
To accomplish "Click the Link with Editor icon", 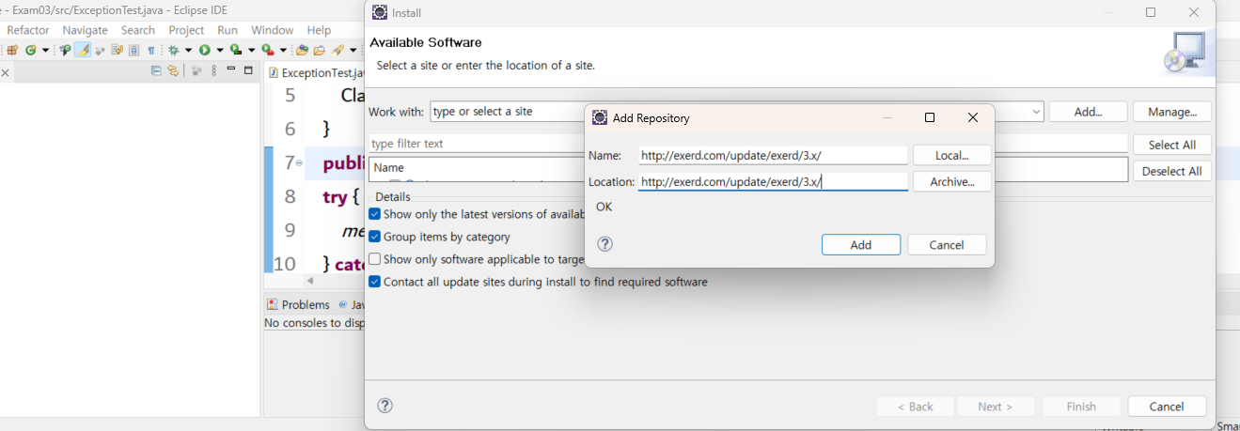I will coord(173,70).
